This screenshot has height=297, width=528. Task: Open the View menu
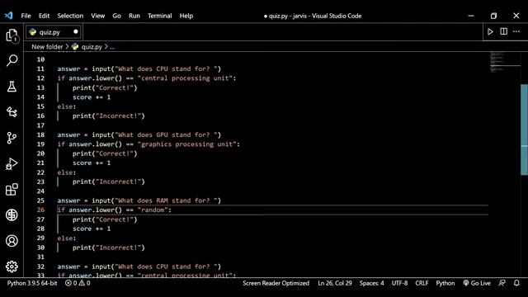click(97, 16)
